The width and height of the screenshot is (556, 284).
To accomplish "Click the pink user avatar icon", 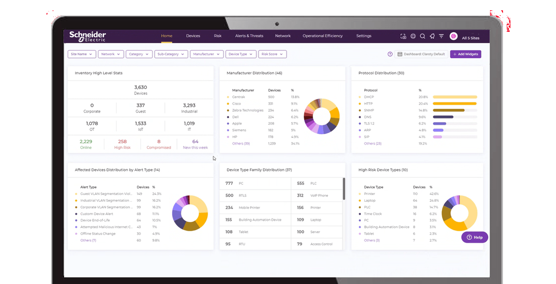I will [x=453, y=36].
